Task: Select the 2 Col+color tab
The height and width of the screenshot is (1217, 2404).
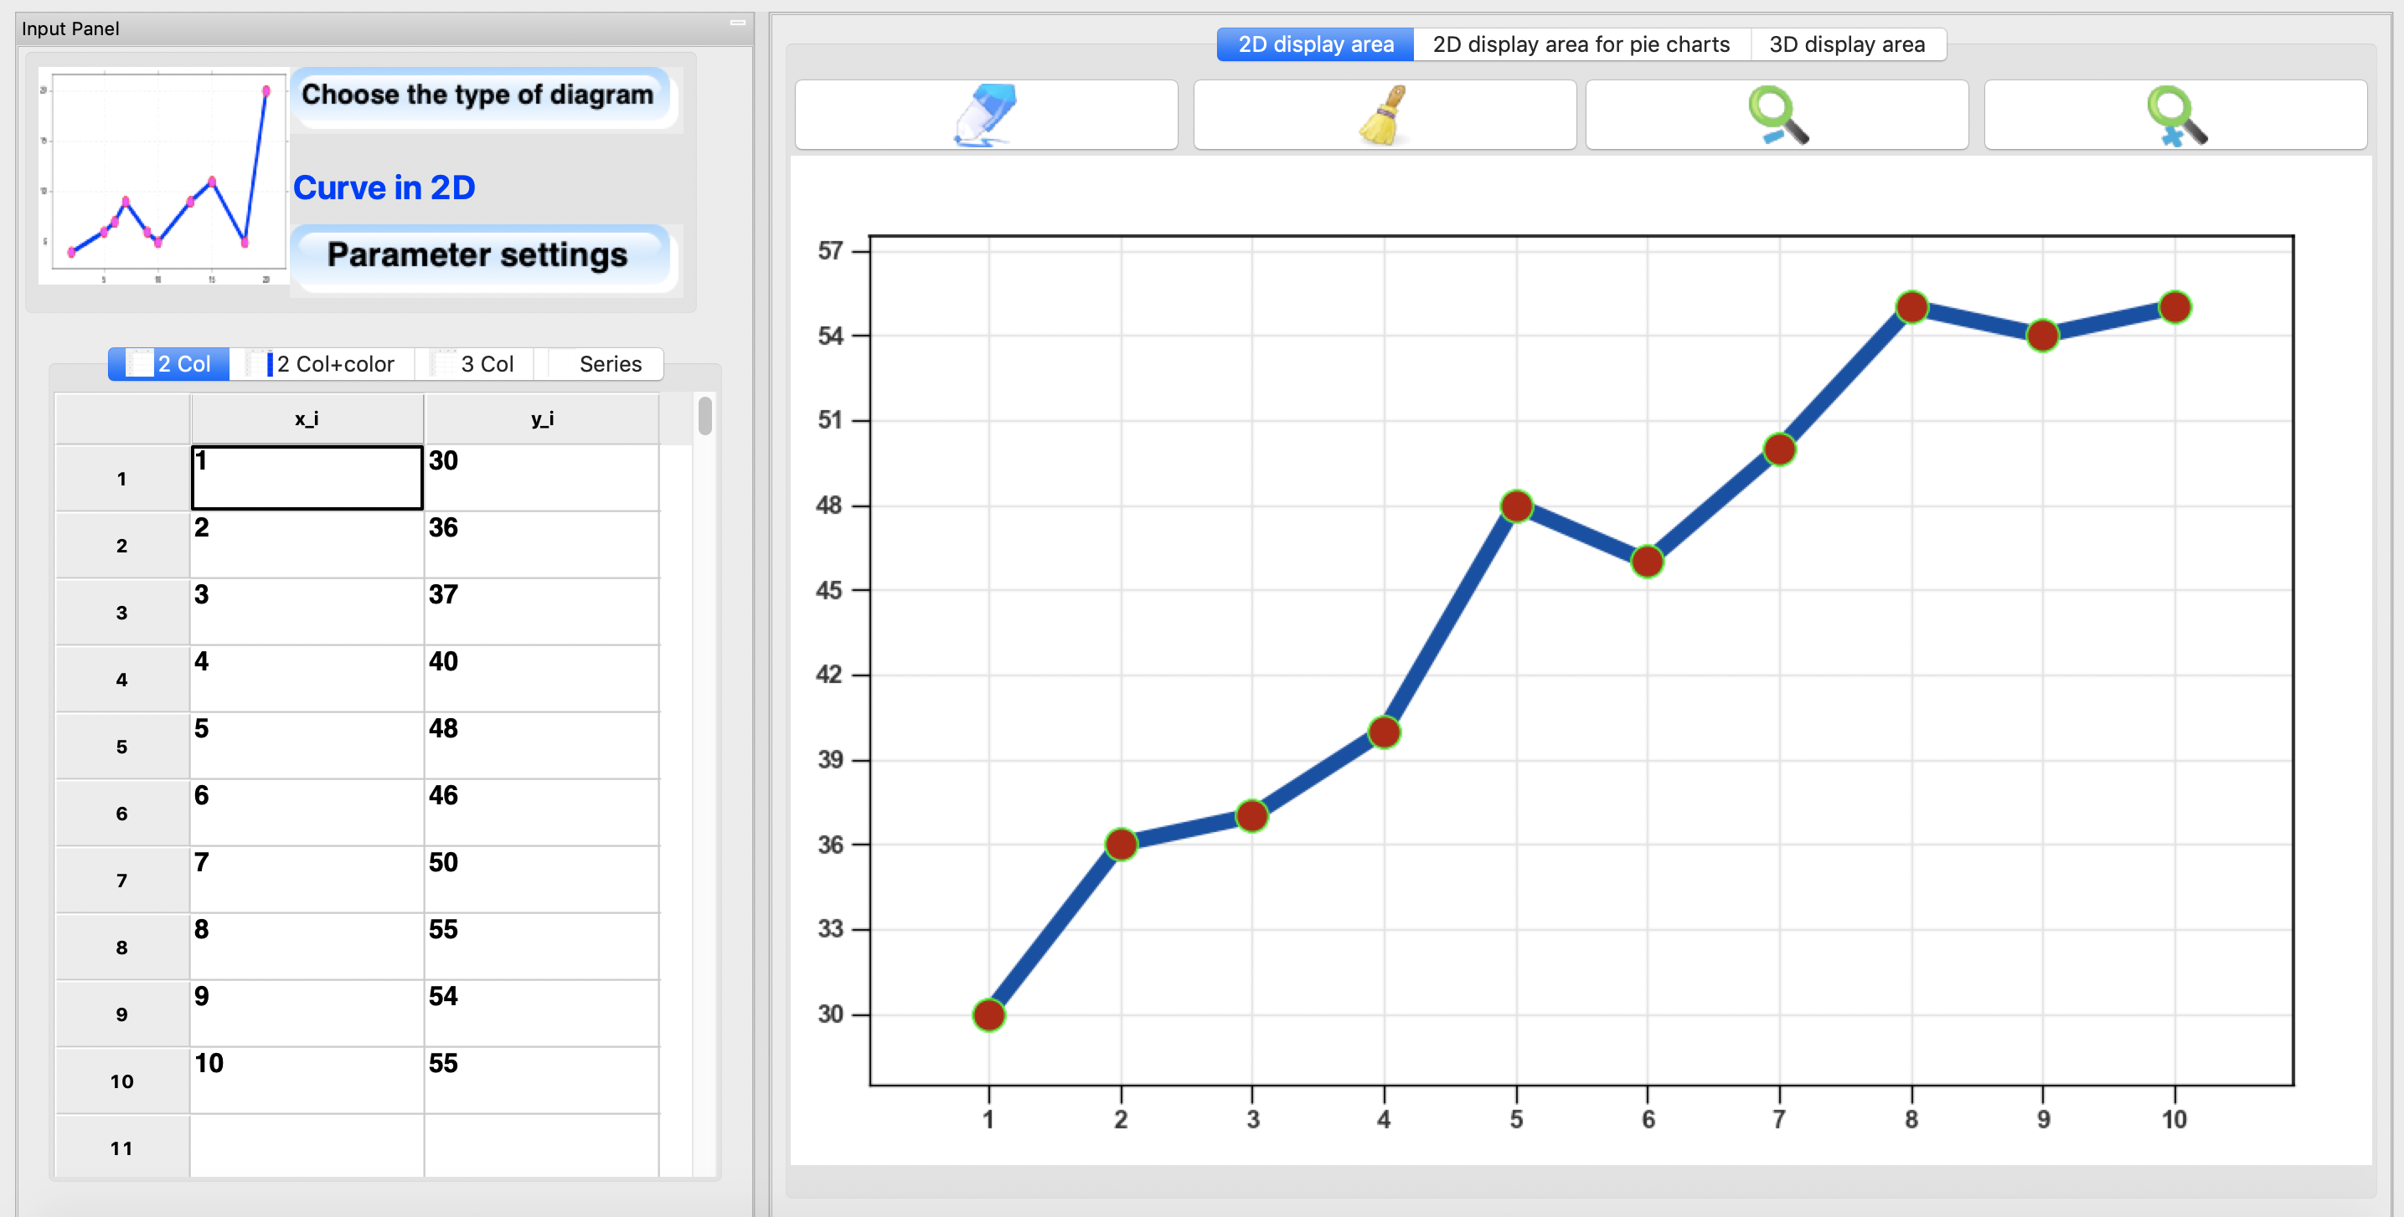Action: pyautogui.click(x=322, y=364)
